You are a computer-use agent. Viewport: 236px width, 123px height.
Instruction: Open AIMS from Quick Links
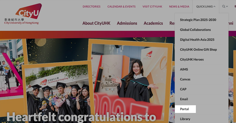(184, 69)
